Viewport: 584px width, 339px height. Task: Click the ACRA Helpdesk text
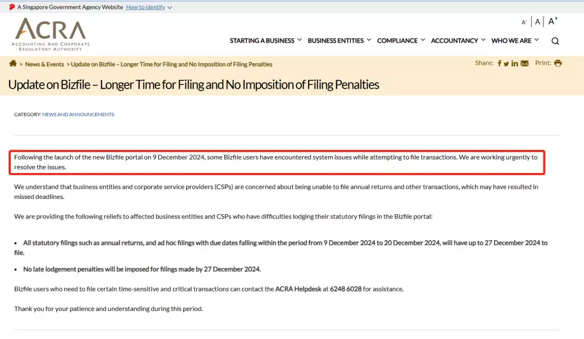click(x=298, y=289)
